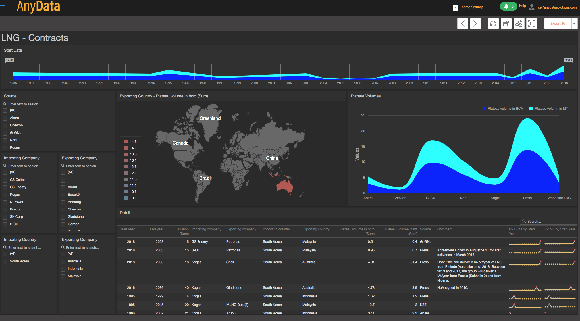580x321 pixels.
Task: Check the Abare source checkbox
Action: click(x=5, y=118)
